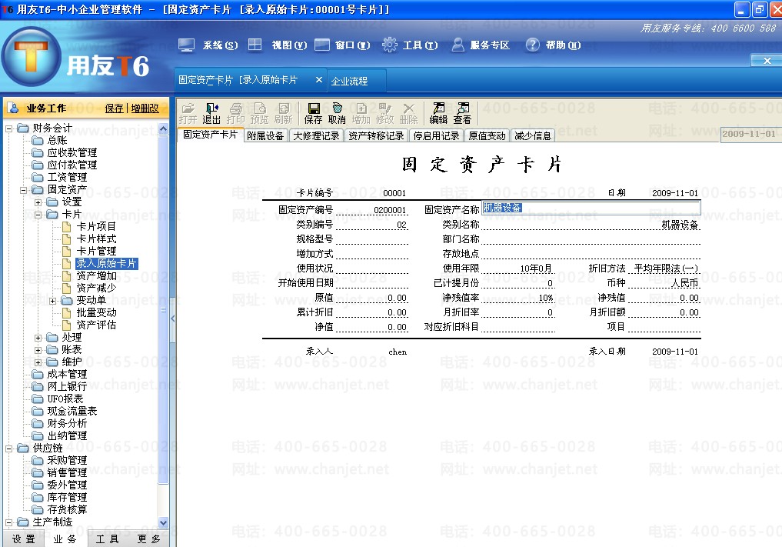This screenshot has width=782, height=547.
Task: Open 资产评估 tree item
Action: click(96, 325)
